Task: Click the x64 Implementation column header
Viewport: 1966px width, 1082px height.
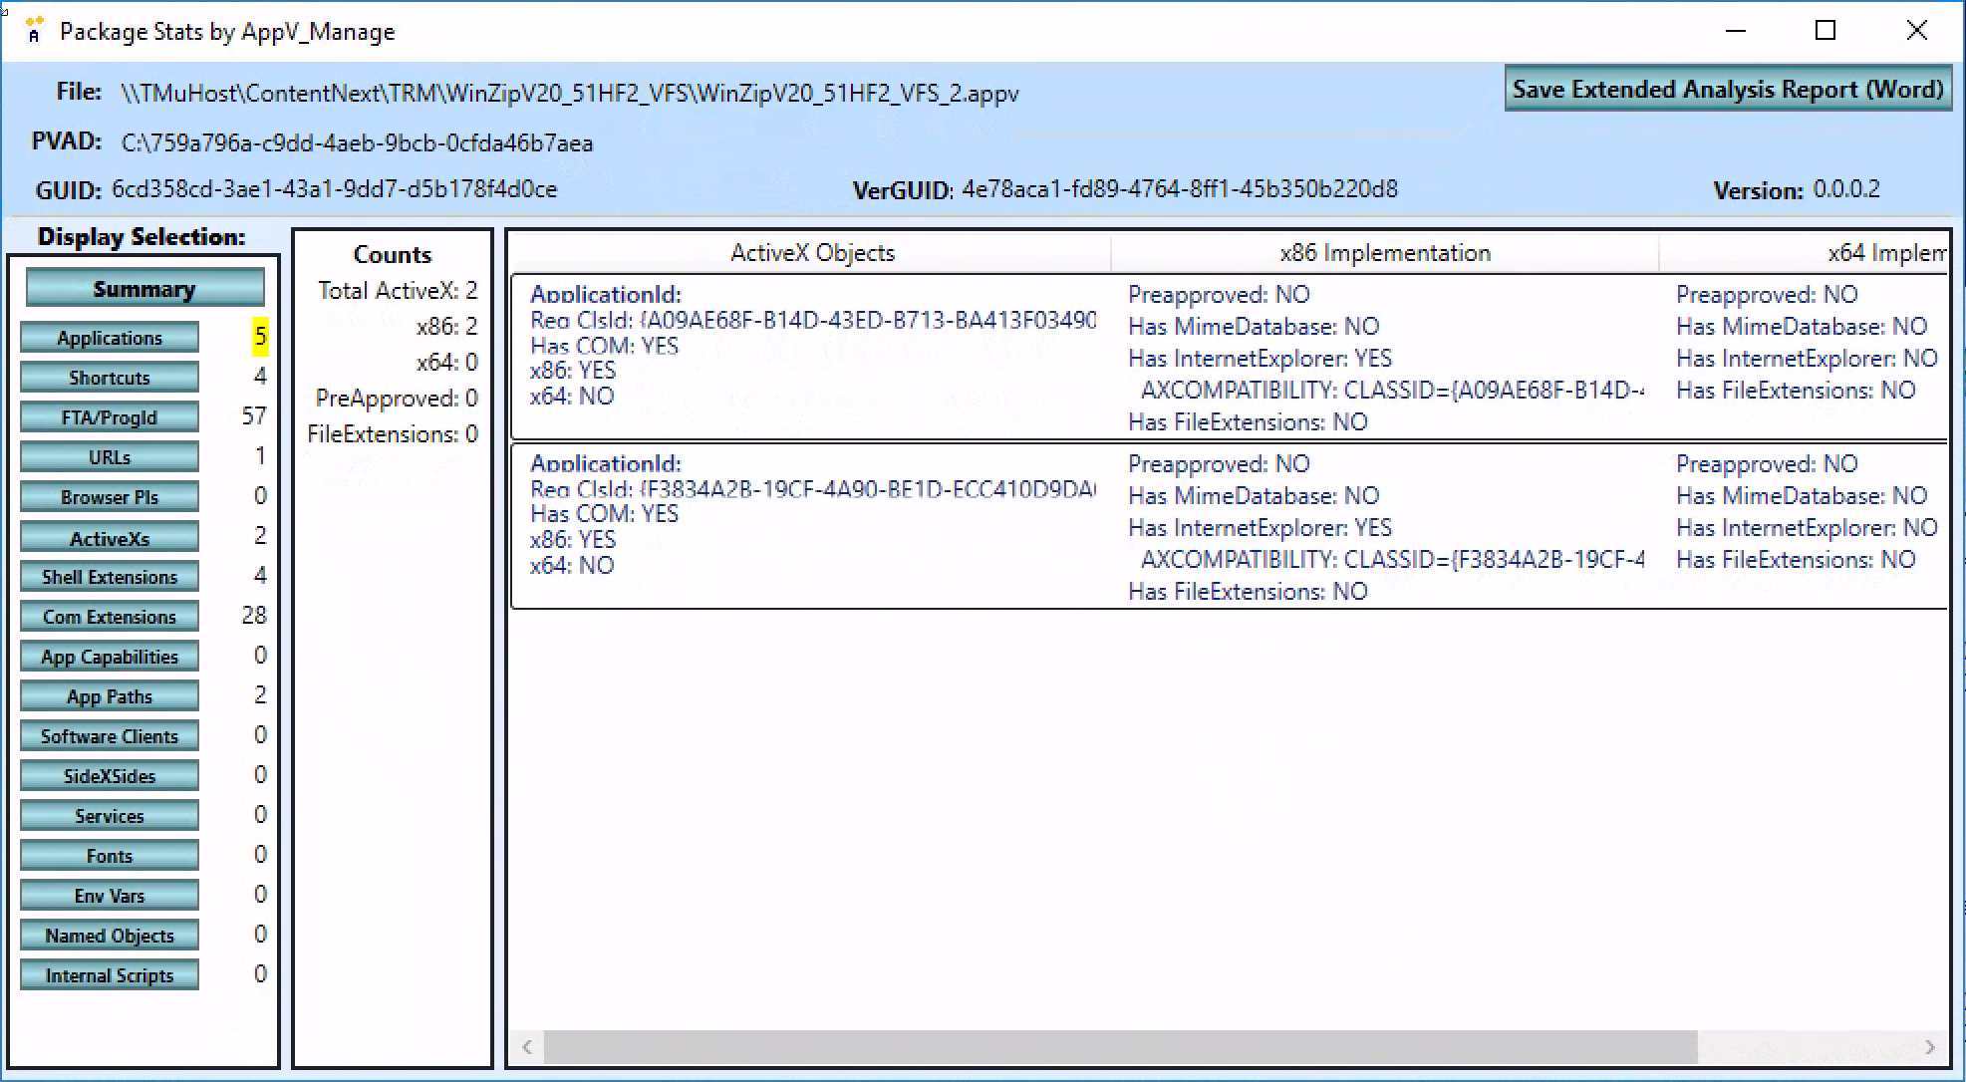Action: [1804, 253]
